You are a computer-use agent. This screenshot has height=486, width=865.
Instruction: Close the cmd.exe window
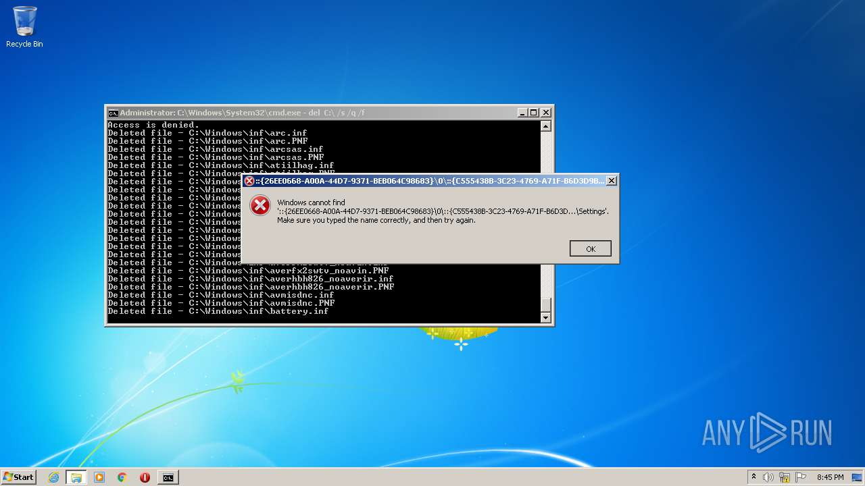click(x=546, y=113)
